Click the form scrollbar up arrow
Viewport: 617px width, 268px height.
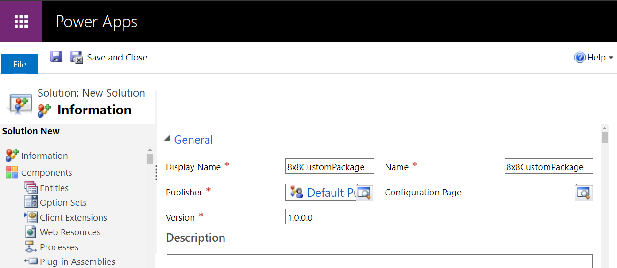point(604,127)
